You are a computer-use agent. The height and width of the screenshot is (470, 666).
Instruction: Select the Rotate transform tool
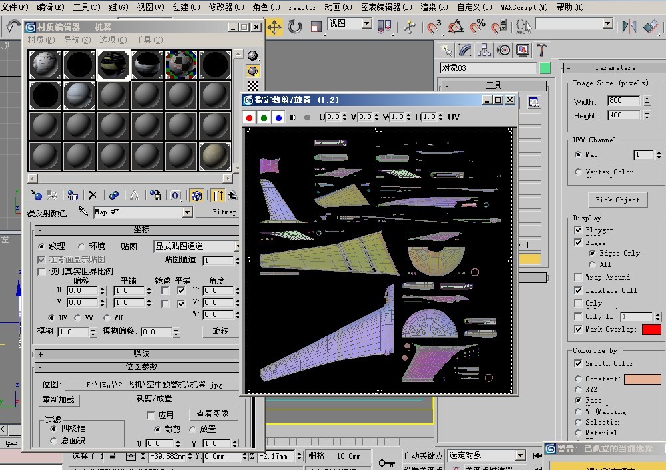[x=295, y=27]
